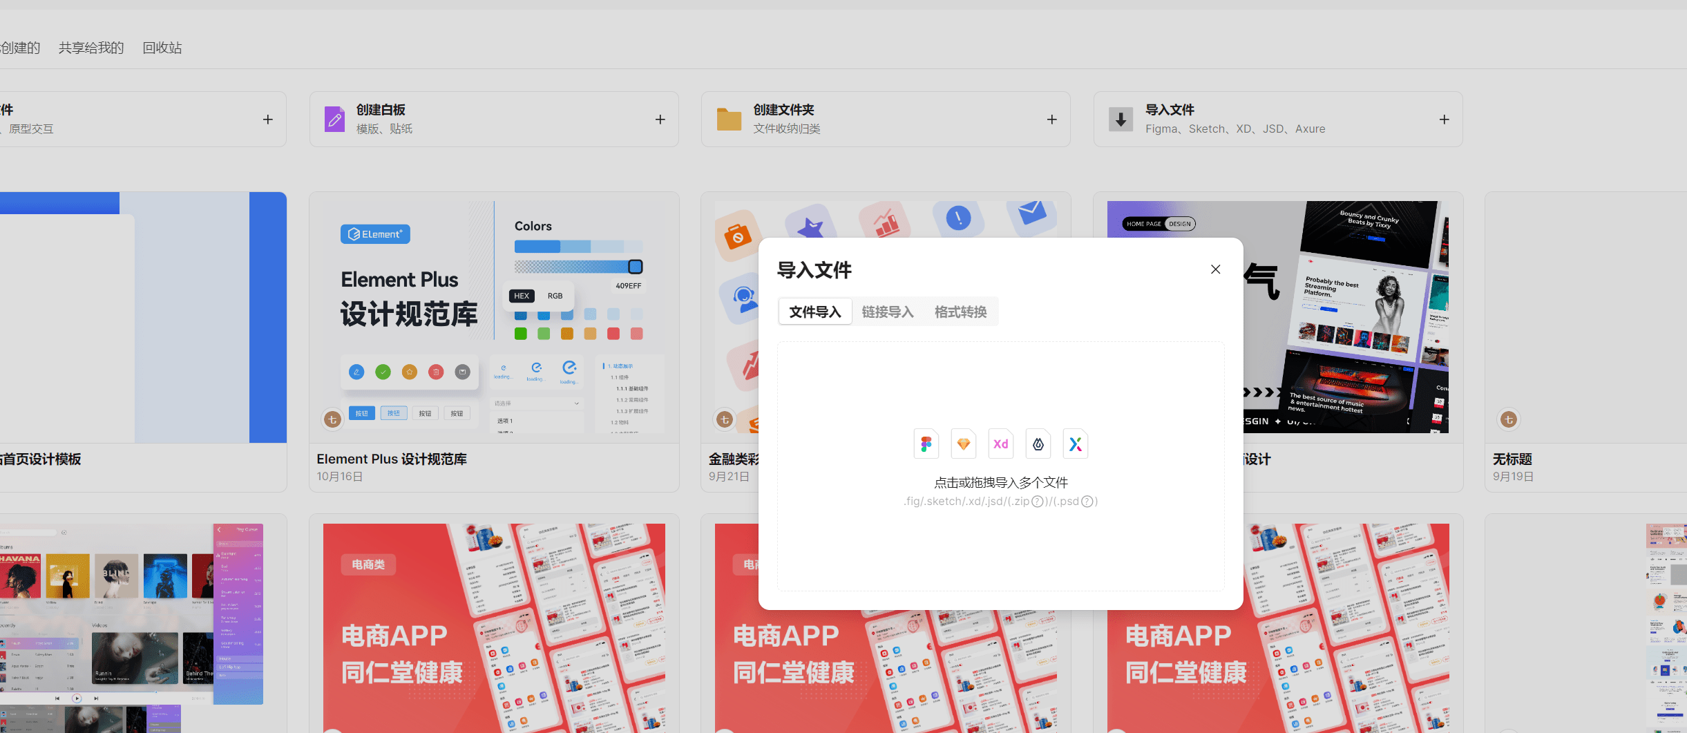The width and height of the screenshot is (1687, 733).
Task: Click the 创建文件夹 card title
Action: coord(783,110)
